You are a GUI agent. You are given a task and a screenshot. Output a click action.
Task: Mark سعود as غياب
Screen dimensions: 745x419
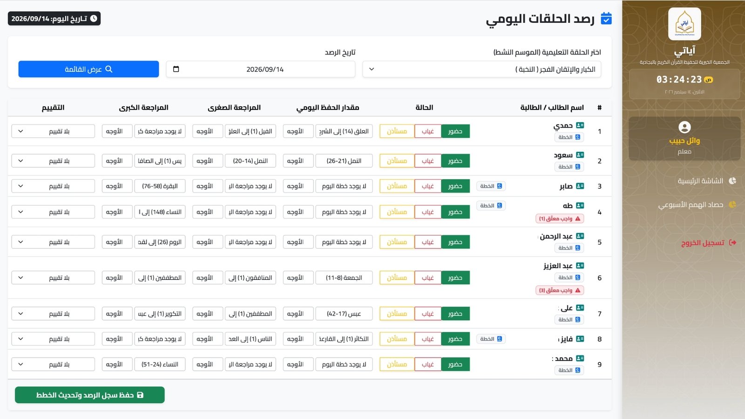tap(428, 161)
